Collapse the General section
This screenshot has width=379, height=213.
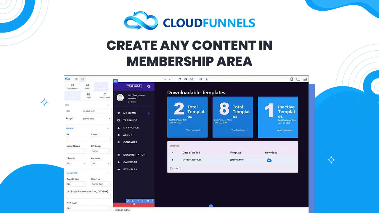(108, 128)
